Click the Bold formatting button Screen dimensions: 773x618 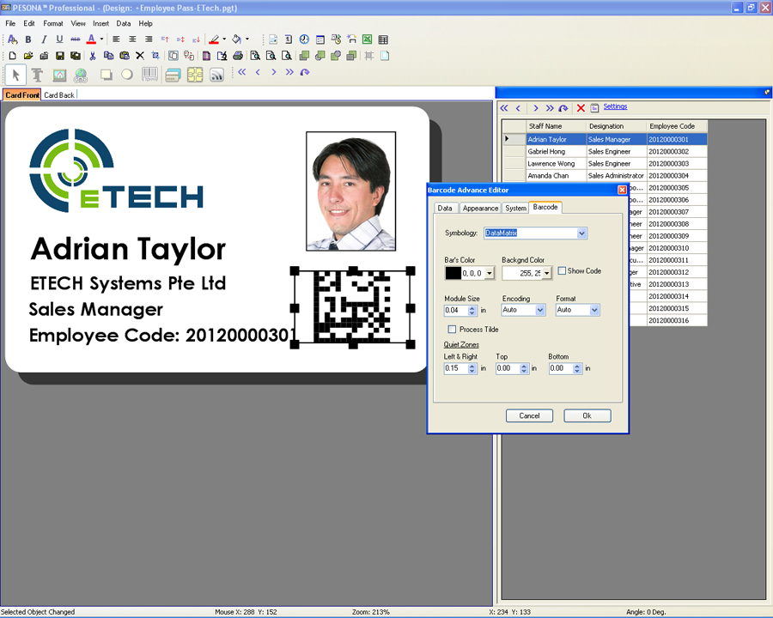(27, 39)
